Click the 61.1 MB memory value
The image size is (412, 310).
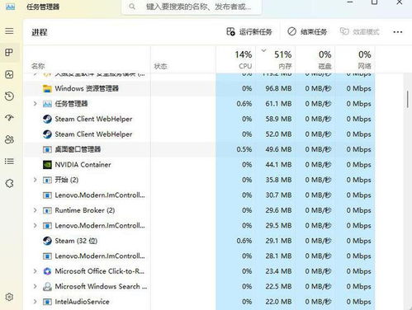coord(278,104)
